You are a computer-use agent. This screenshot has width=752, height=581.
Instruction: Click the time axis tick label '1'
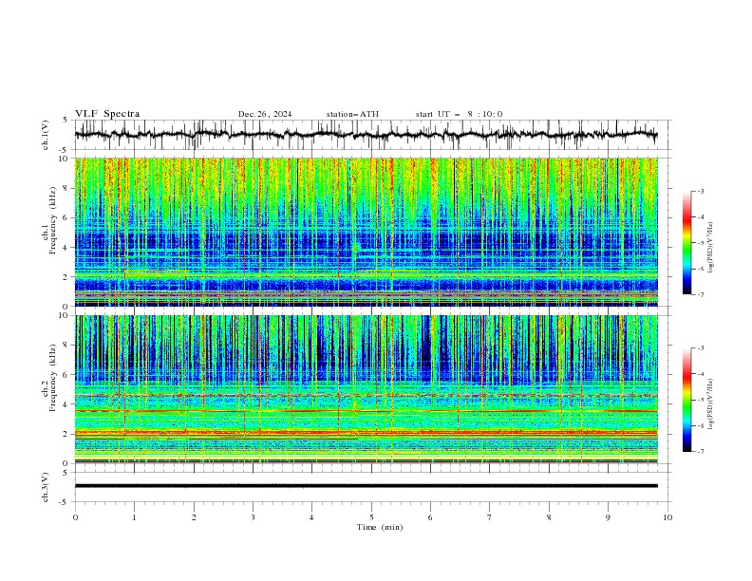pos(134,517)
